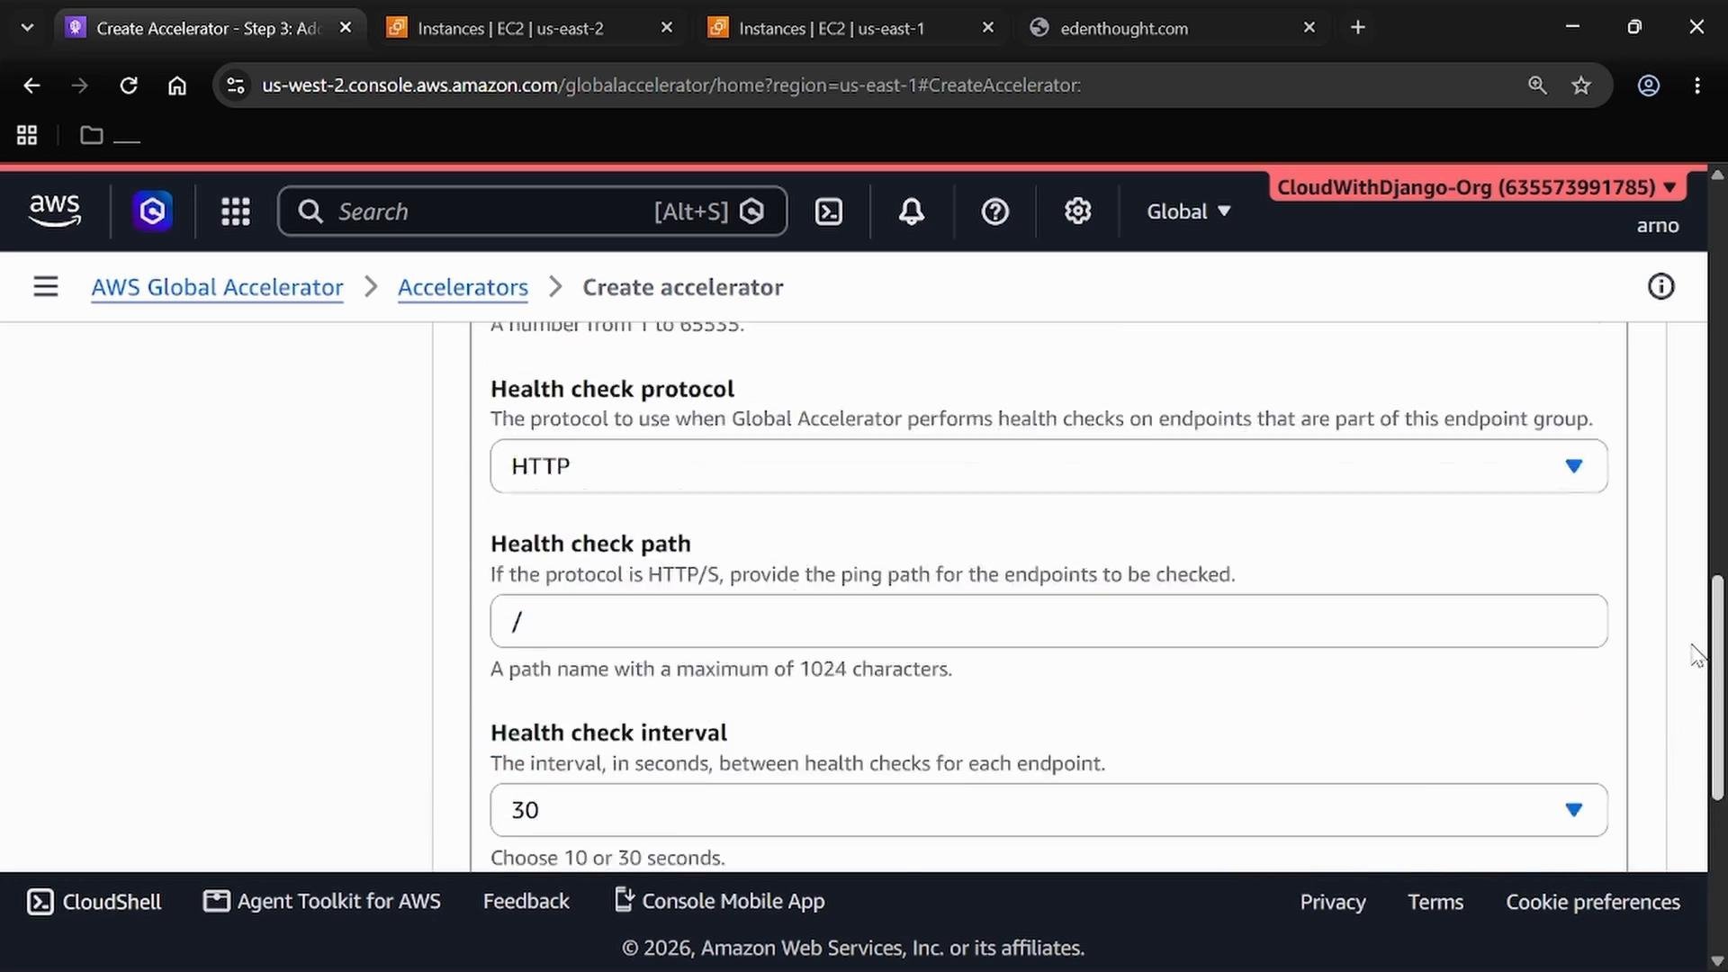Click the AWS logo home icon
Viewport: 1728px width, 972px height.
(x=55, y=211)
